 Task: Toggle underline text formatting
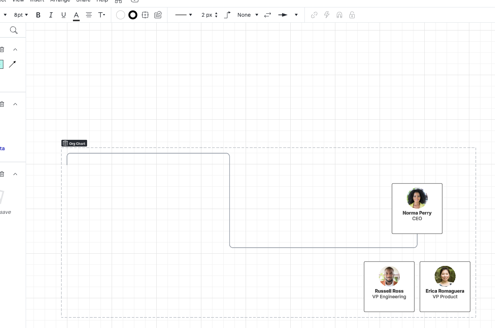point(63,15)
